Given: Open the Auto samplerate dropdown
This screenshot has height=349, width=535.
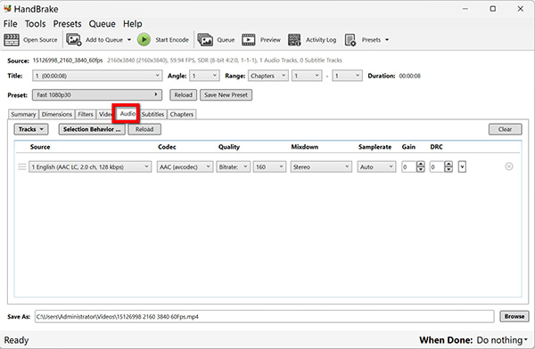Looking at the screenshot, I should tap(376, 167).
